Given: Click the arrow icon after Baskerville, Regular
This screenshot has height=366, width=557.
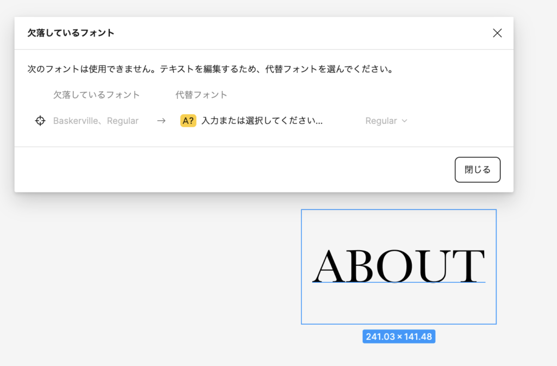Looking at the screenshot, I should 161,121.
